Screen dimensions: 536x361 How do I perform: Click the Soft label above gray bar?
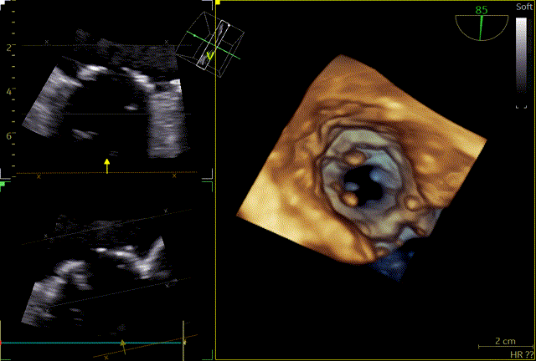523,7
